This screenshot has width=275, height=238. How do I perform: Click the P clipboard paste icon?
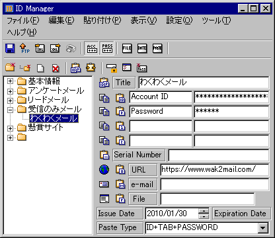pyautogui.click(x=120, y=112)
